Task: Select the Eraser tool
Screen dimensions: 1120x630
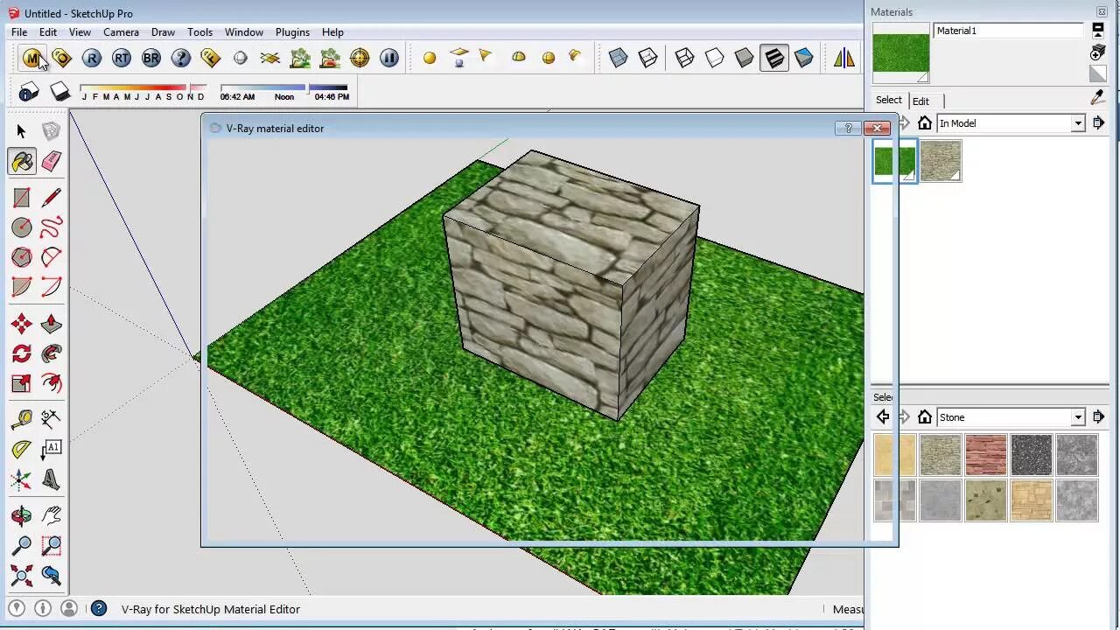Action: [52, 161]
